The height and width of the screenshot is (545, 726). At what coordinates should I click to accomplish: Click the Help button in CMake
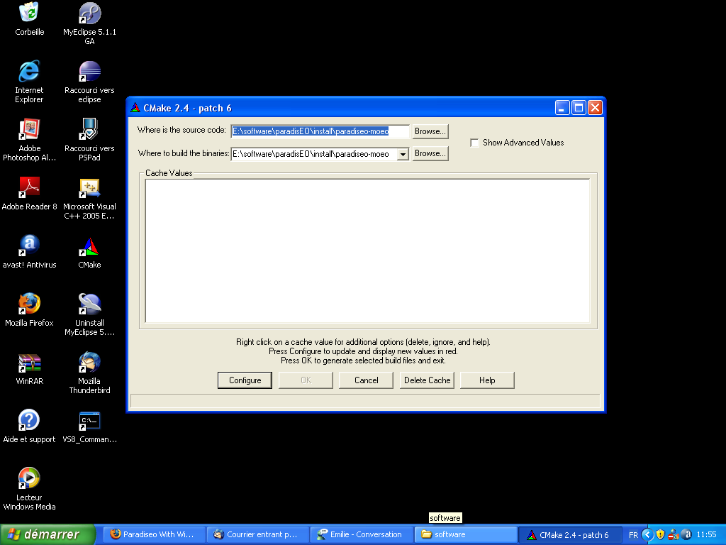(487, 380)
